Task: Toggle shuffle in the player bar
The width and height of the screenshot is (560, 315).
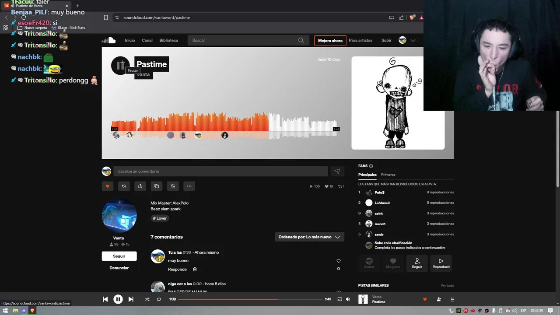Action: tap(147, 299)
